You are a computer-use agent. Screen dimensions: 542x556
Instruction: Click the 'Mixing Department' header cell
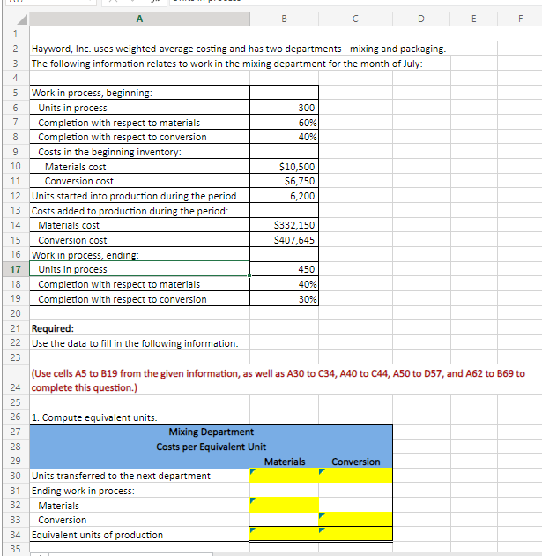[x=211, y=432]
